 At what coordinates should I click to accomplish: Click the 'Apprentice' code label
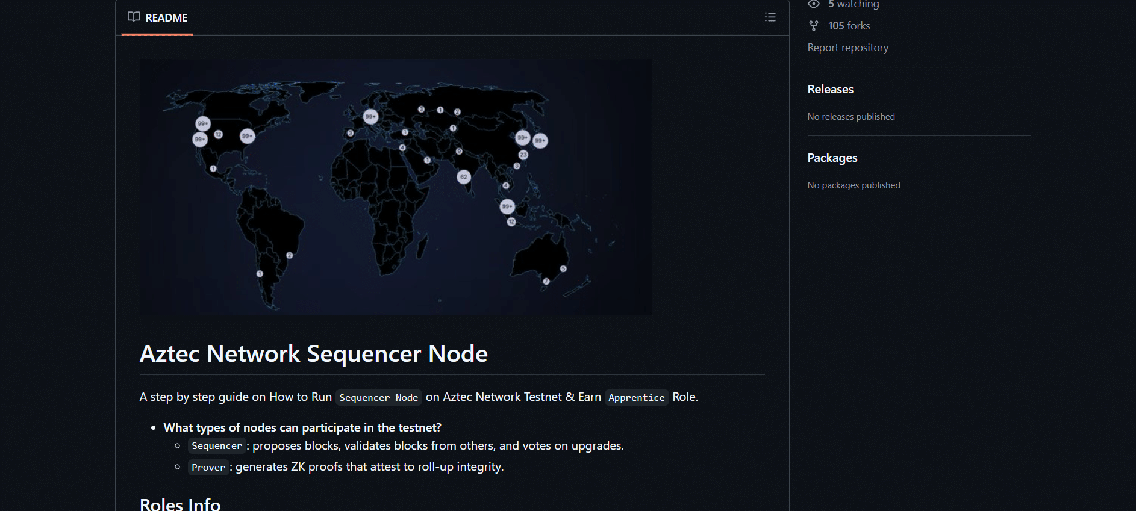637,397
